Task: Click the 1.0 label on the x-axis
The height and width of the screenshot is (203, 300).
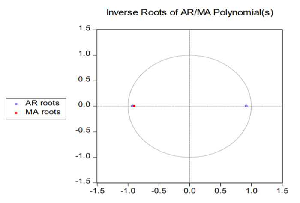Action: [x=251, y=190]
